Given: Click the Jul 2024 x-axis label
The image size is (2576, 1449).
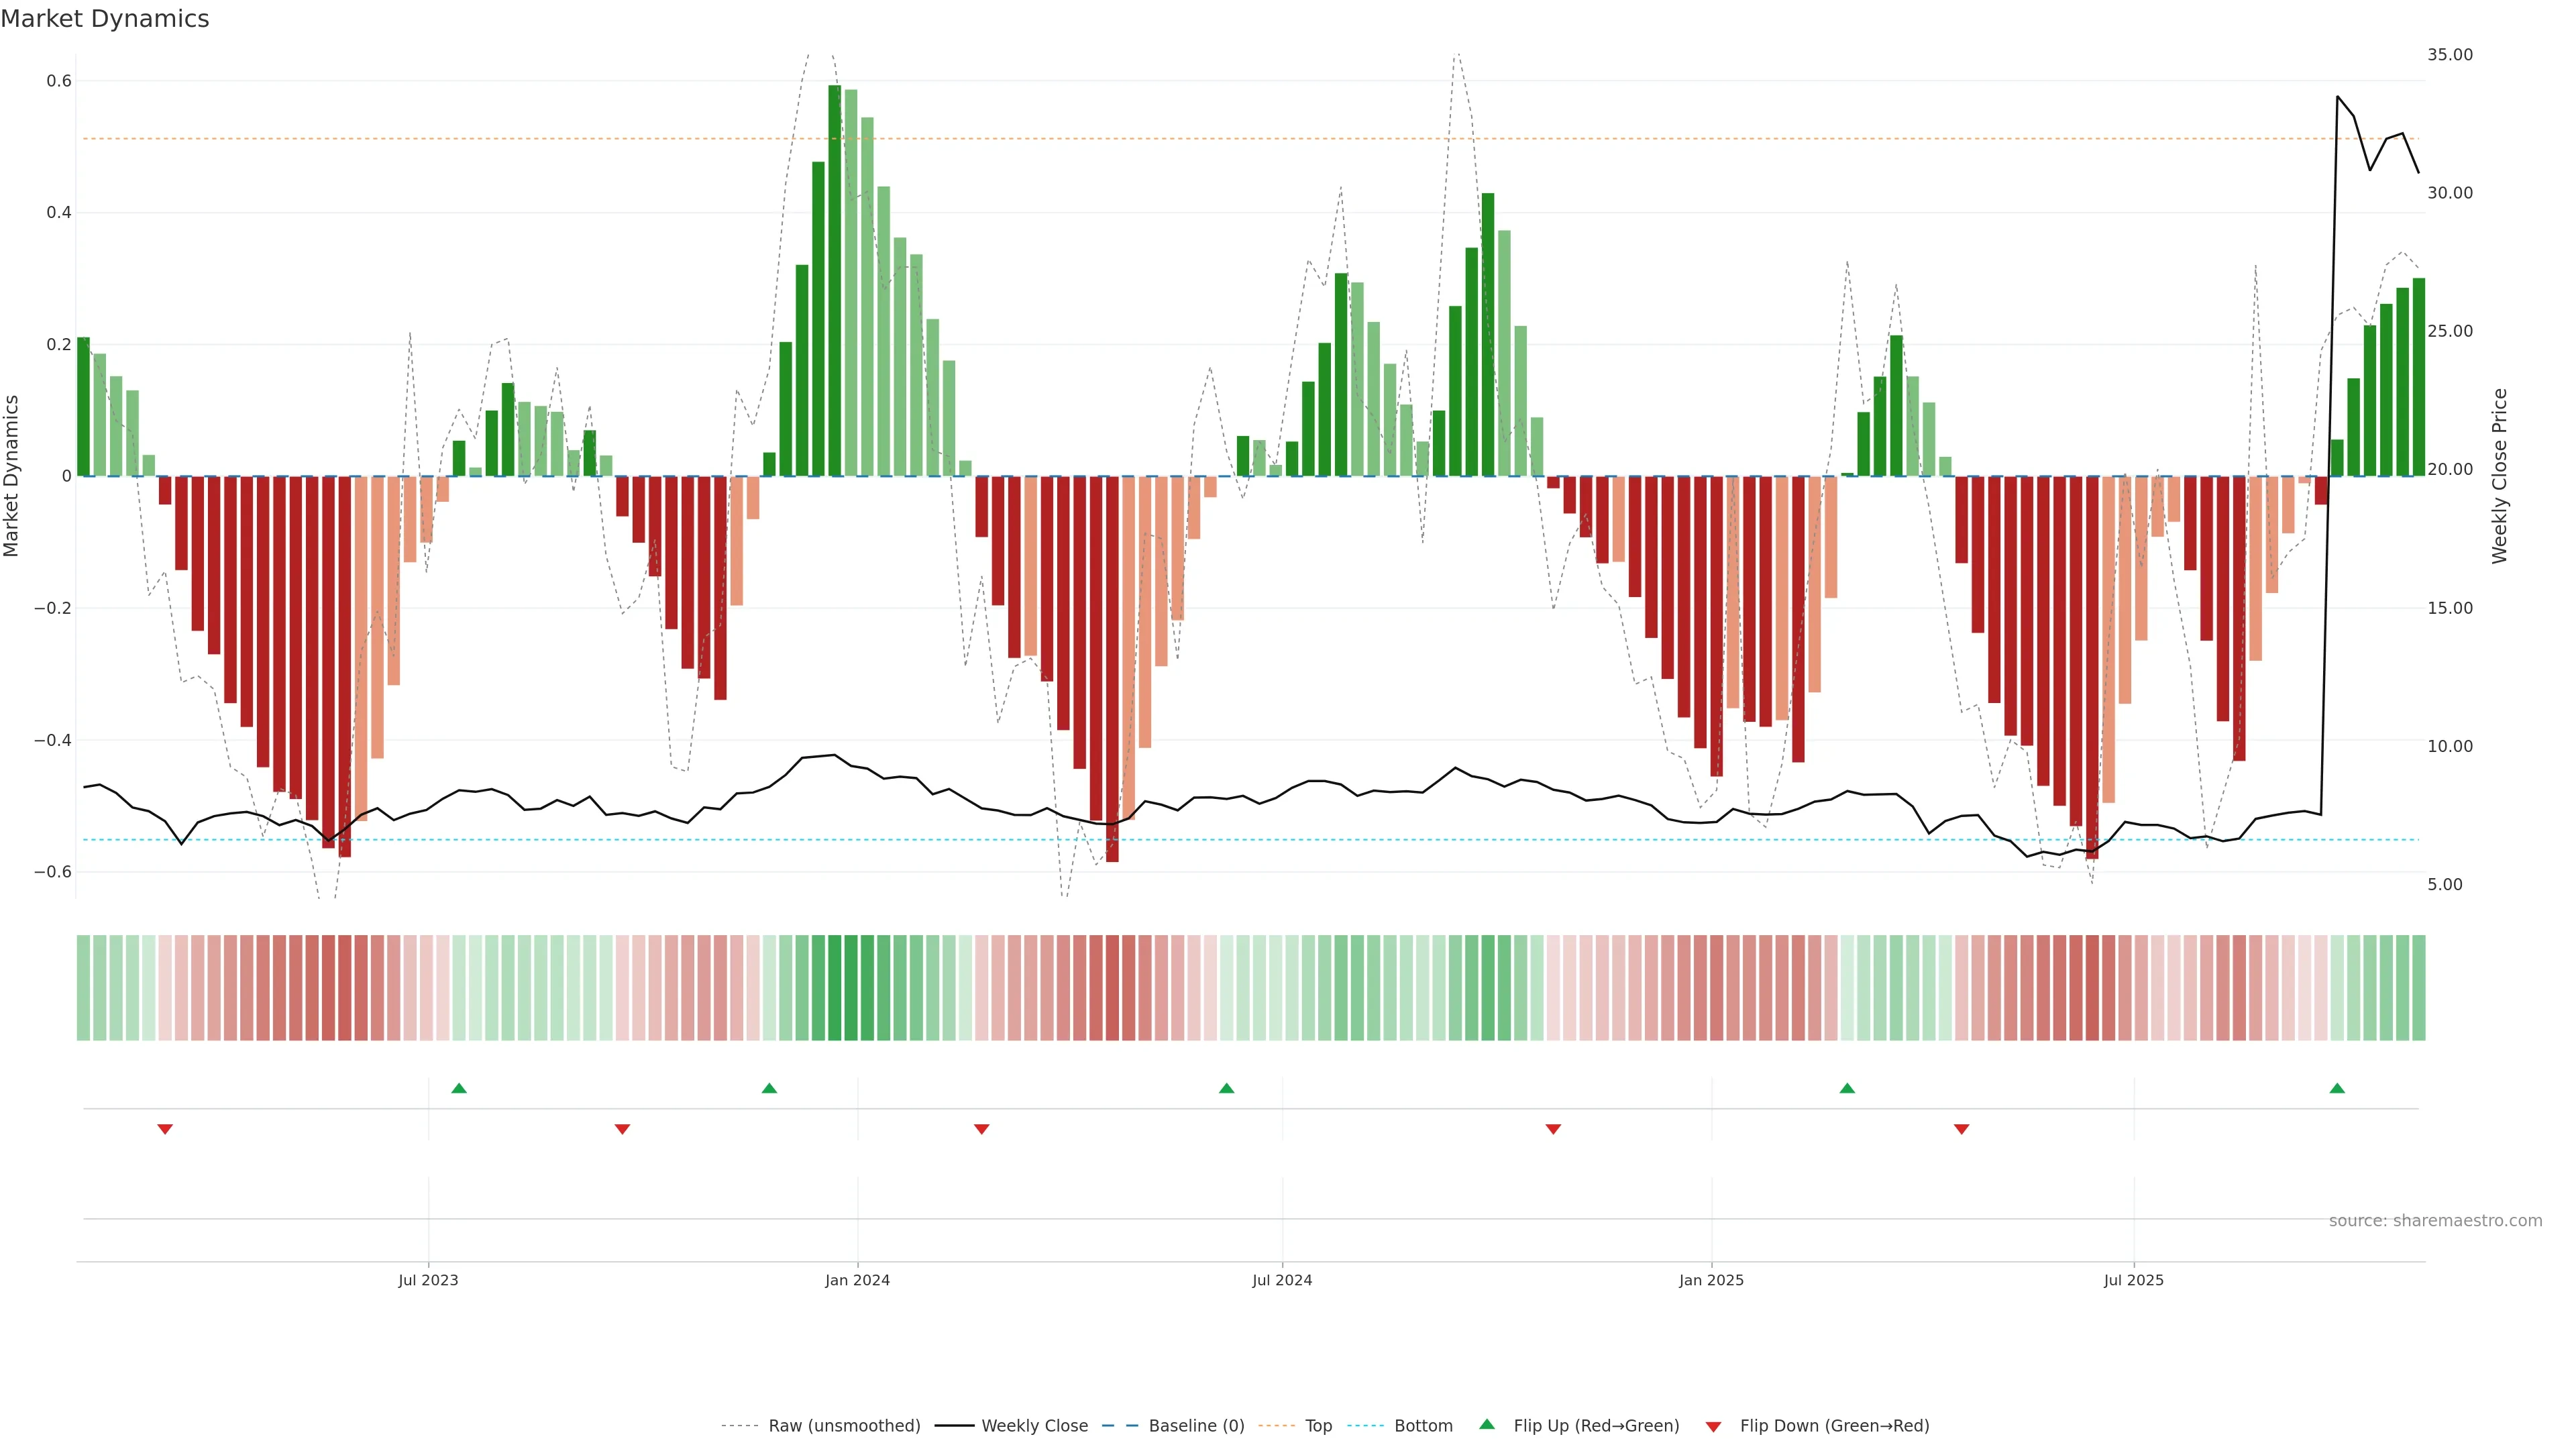Looking at the screenshot, I should [1282, 1280].
